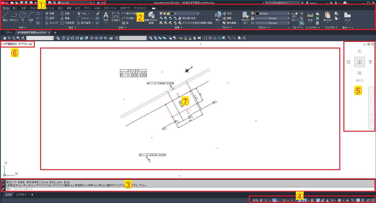Toggle ortho mode in status bar

click(279, 200)
